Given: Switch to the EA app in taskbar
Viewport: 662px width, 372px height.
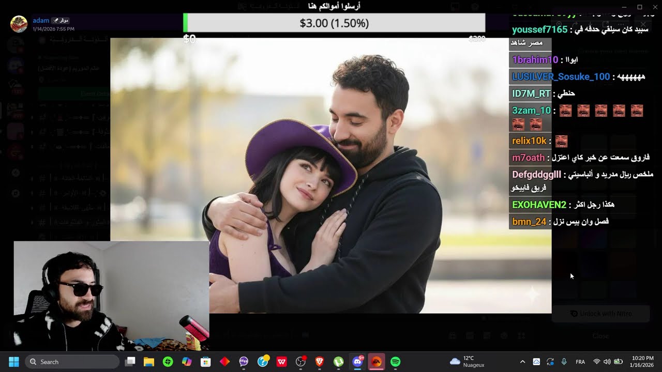Looking at the screenshot, I should point(377,362).
